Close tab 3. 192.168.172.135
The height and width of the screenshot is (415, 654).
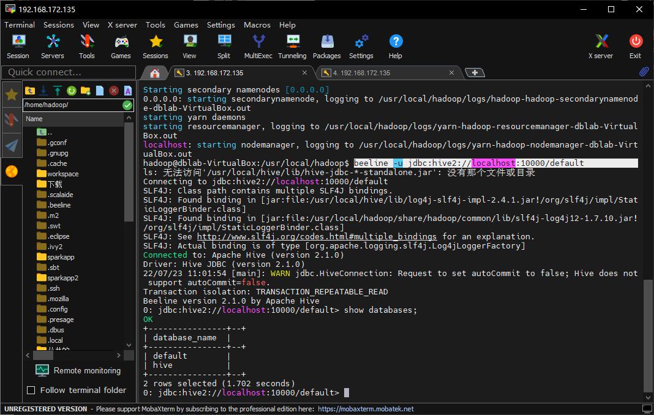pos(304,73)
